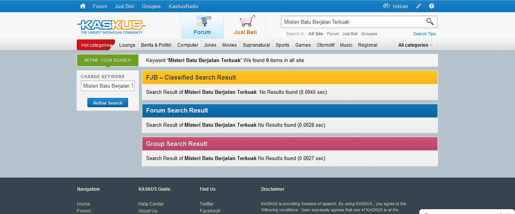Click the keyword found 0 items text
Image resolution: width=515 pixels, height=214 pixels.
[x=225, y=60]
